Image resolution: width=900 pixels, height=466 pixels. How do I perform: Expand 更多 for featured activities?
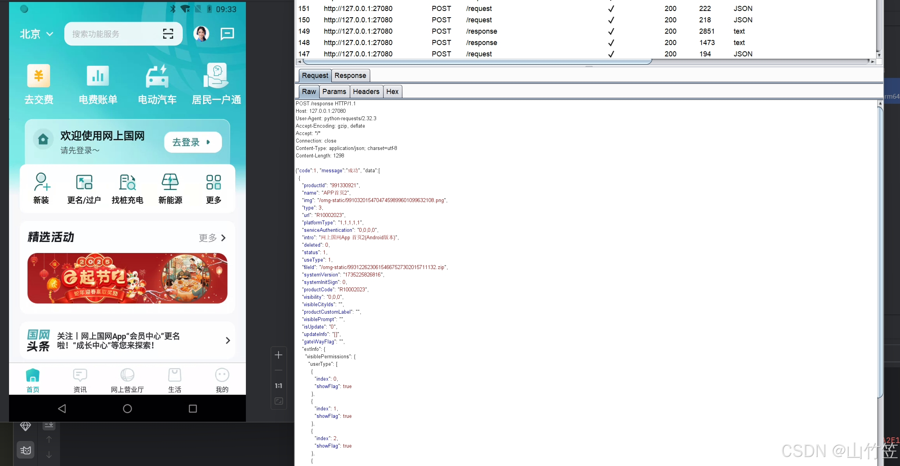(212, 238)
